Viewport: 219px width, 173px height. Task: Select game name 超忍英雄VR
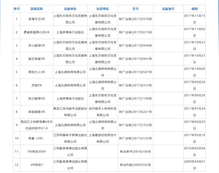tap(37, 59)
